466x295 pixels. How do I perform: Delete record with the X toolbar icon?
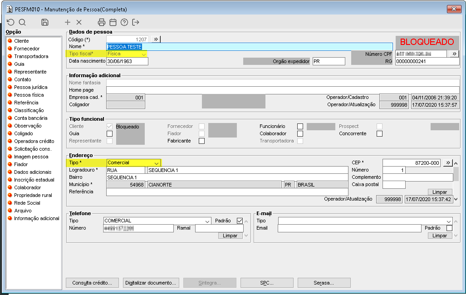point(79,22)
